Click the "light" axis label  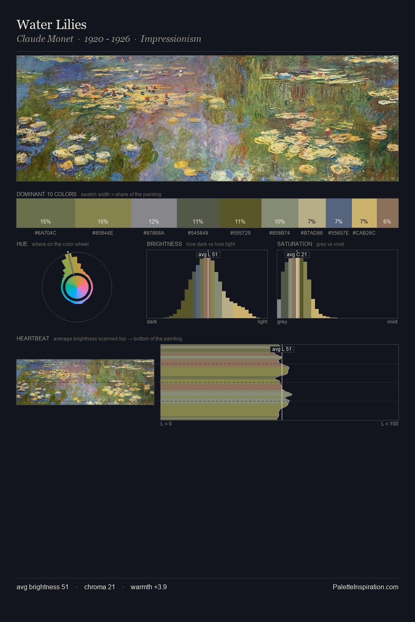262,322
